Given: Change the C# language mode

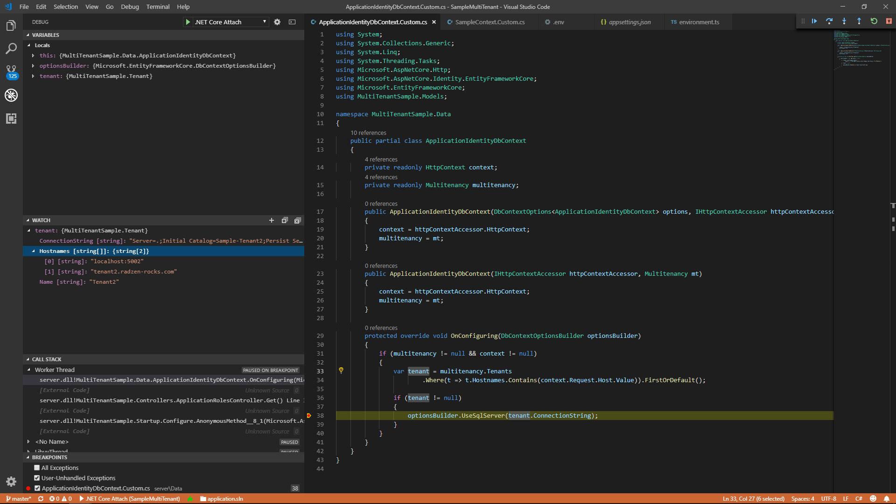Looking at the screenshot, I should tap(859, 499).
